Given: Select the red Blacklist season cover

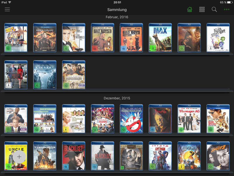Looking at the screenshot, I should click(x=74, y=156).
